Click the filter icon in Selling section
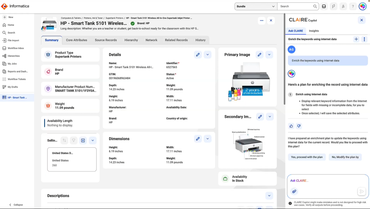This screenshot has width=370, height=209. (x=74, y=141)
